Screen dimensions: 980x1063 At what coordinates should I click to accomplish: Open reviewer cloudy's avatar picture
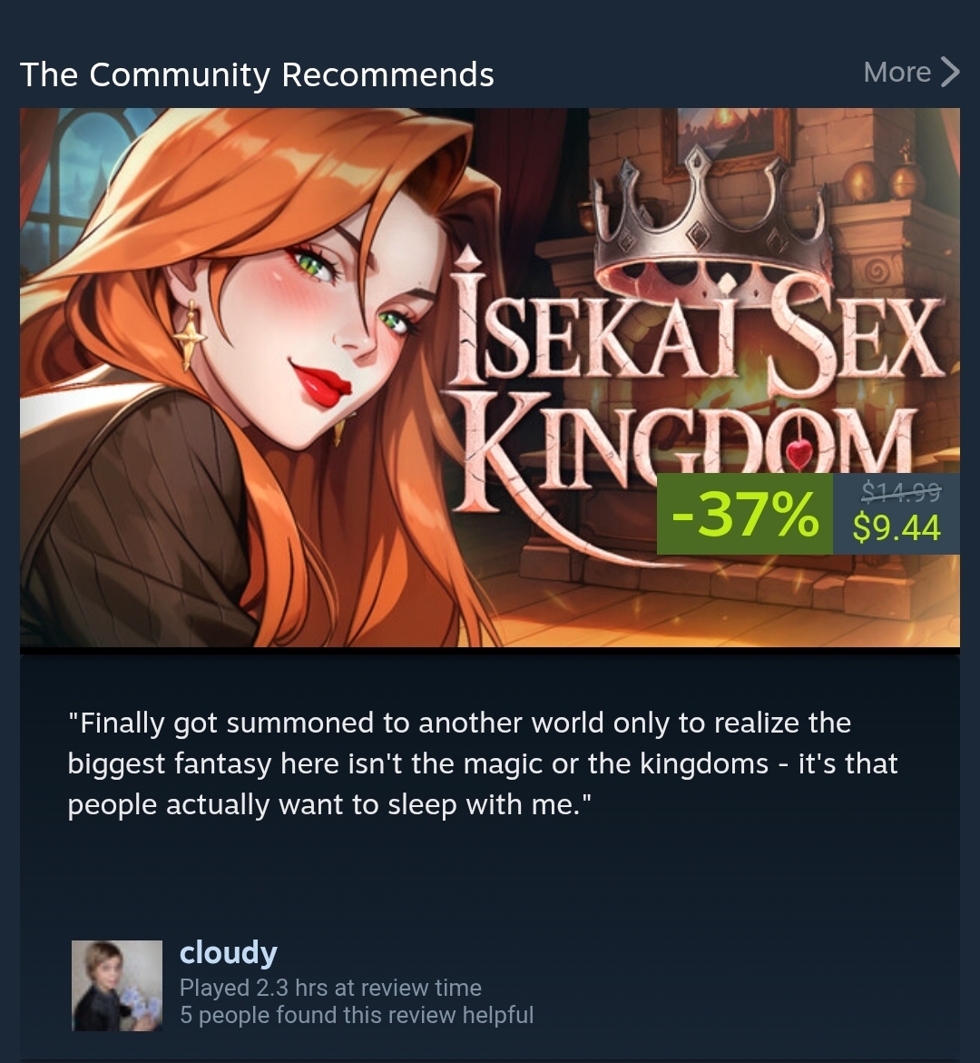pyautogui.click(x=116, y=985)
